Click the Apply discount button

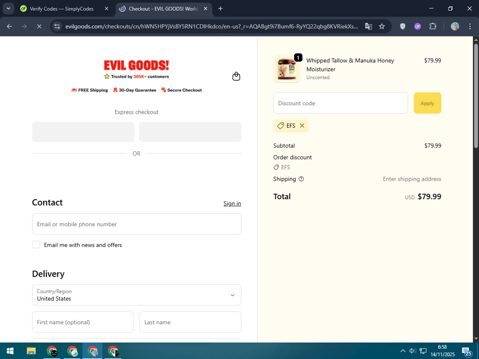pos(427,103)
